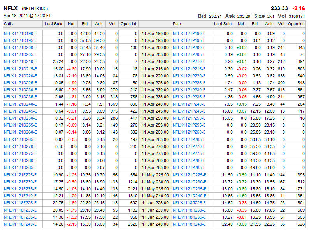Viewport: 309px width, 233px height.
Task: Open the NFLX1121D190-E call option link
Action: pyautogui.click(x=20, y=34)
